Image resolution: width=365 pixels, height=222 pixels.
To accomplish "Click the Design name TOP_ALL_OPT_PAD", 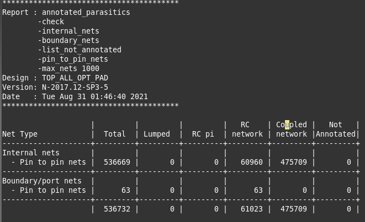I will (x=75, y=78).
